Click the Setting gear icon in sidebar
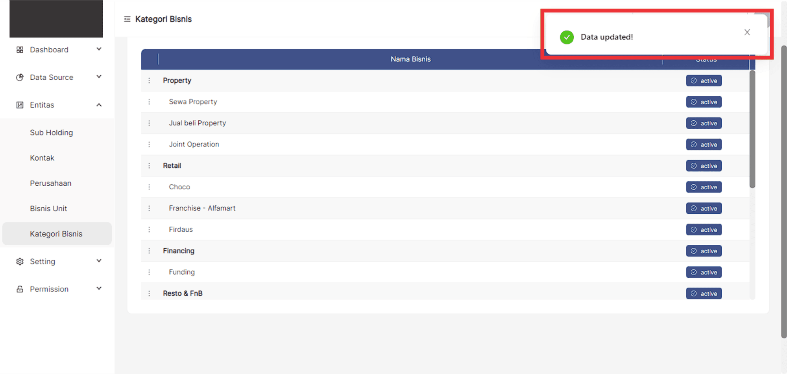This screenshot has width=787, height=374. (x=20, y=262)
